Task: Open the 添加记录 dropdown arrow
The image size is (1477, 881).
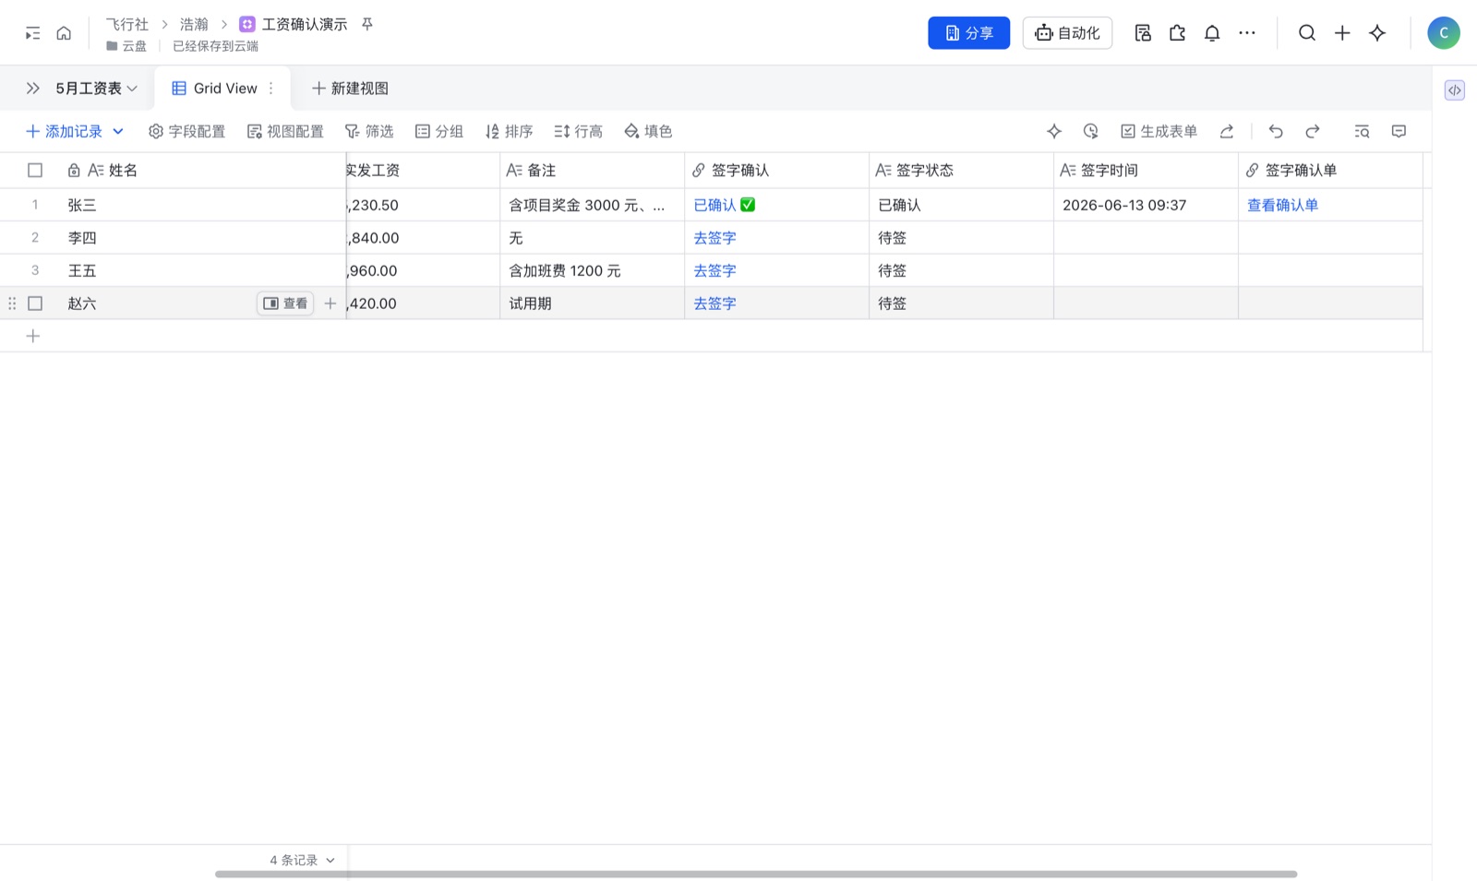Action: (x=118, y=131)
